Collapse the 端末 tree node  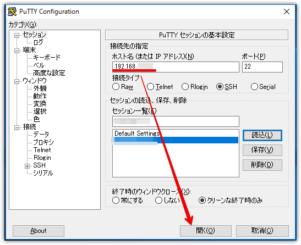click(x=17, y=51)
